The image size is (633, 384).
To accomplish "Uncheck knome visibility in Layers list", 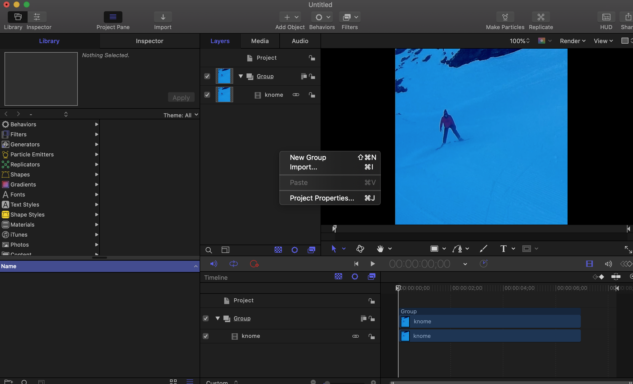I will (207, 95).
